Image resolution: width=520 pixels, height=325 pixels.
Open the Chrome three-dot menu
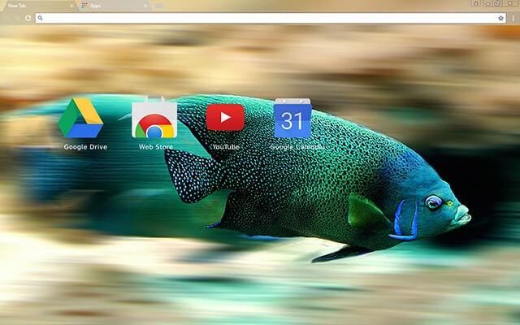(513, 18)
